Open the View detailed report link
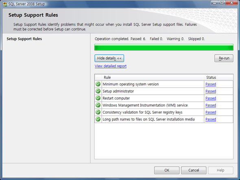 tap(111, 66)
